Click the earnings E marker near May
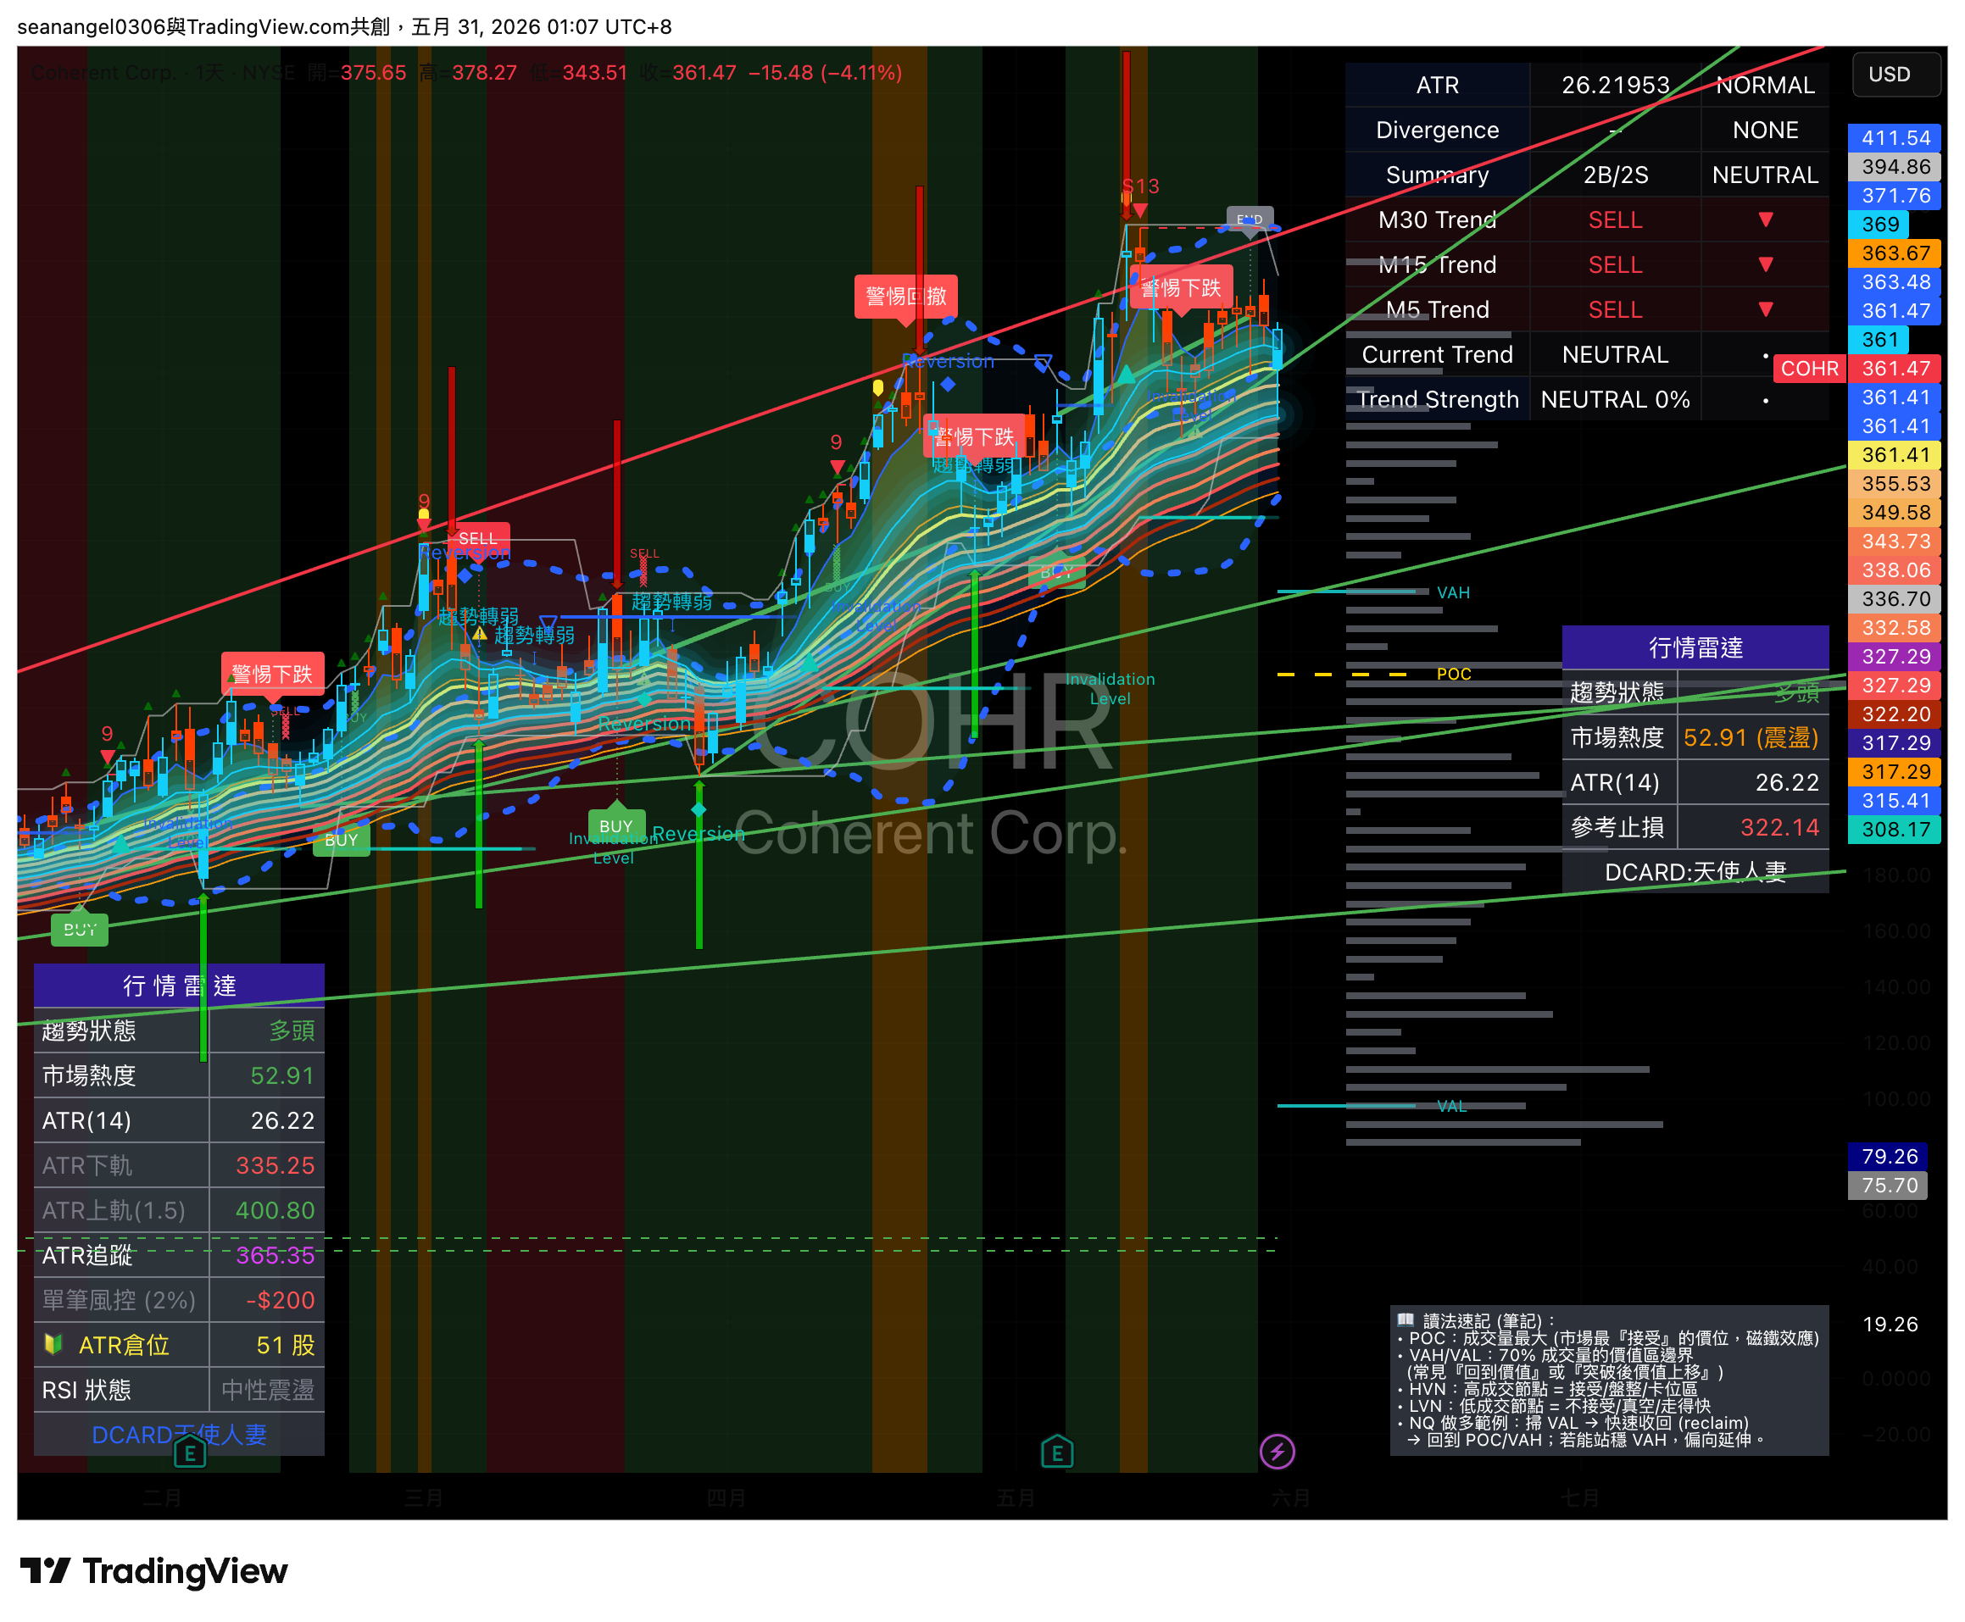 (1057, 1453)
